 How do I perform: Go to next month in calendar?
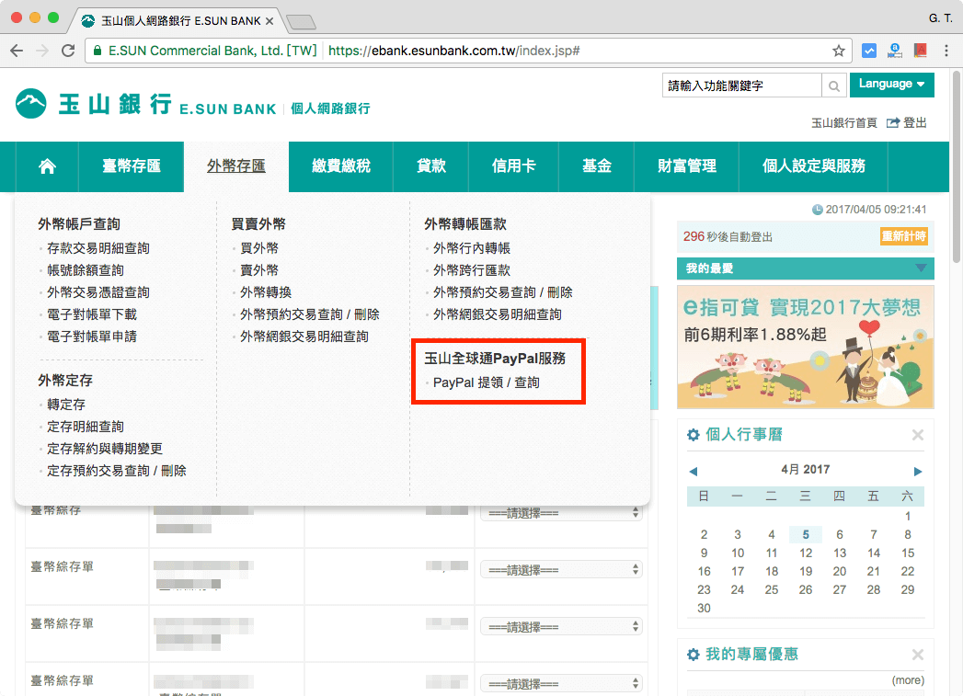(917, 471)
